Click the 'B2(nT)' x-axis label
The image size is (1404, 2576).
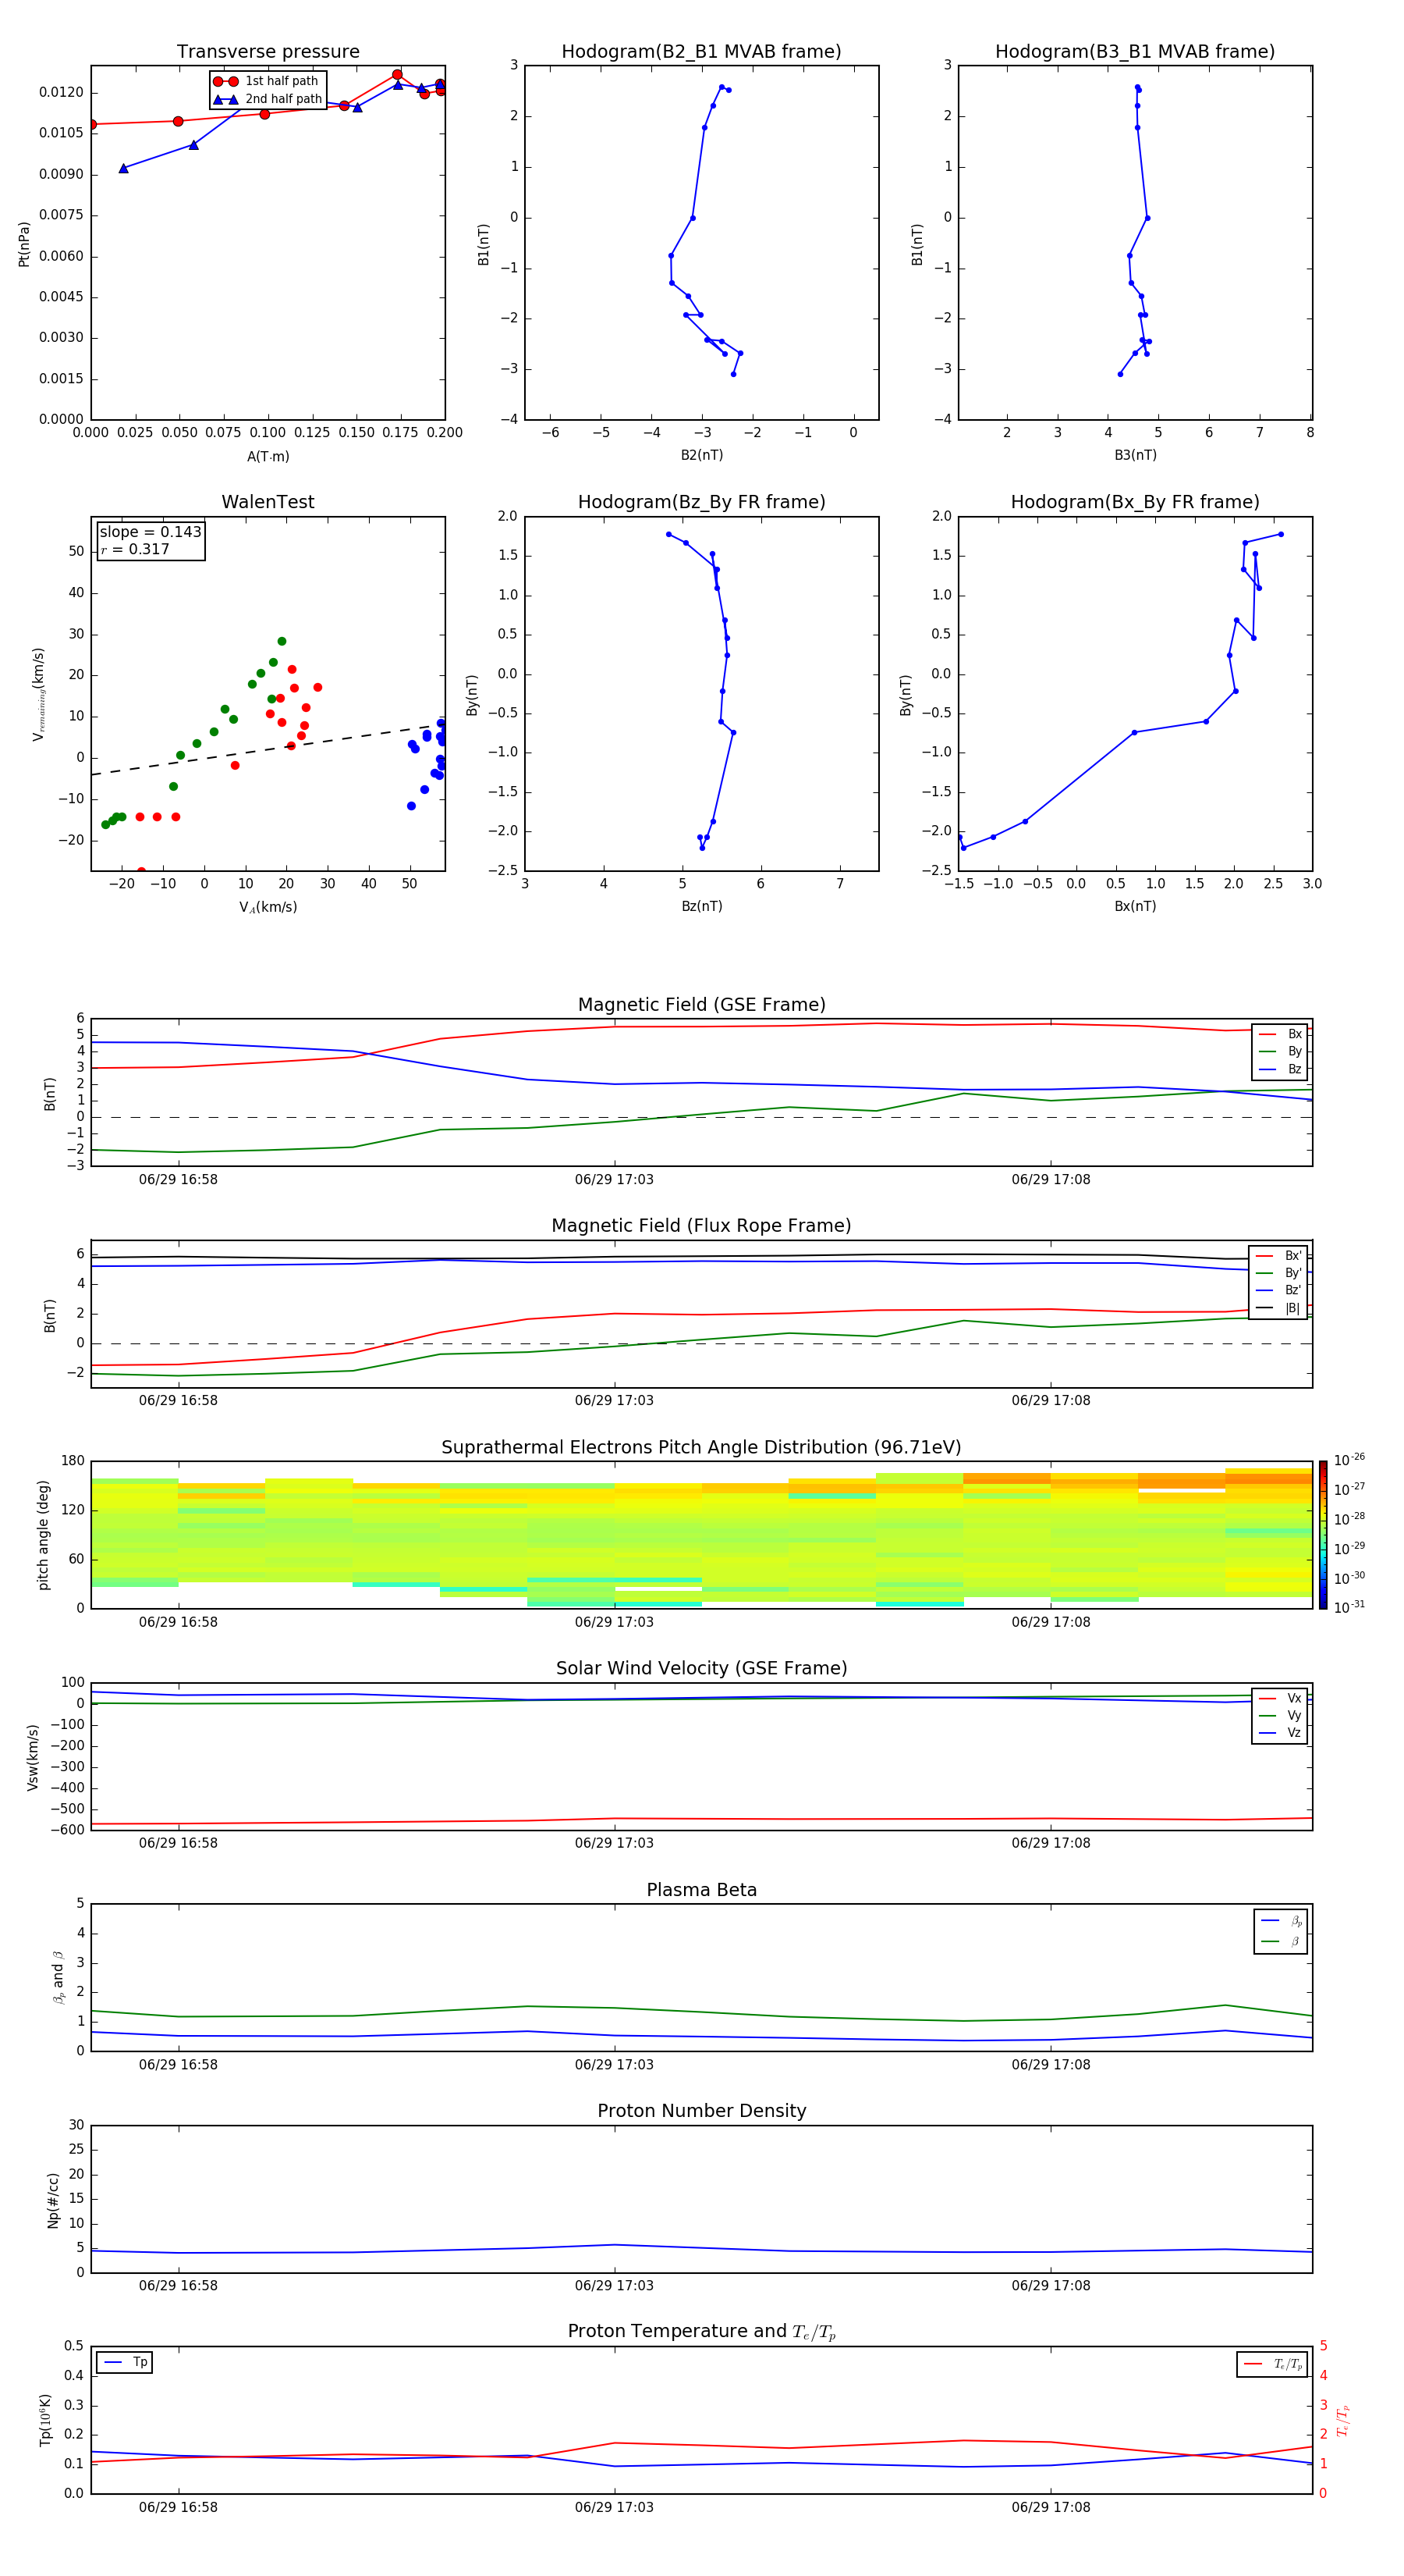(x=701, y=455)
